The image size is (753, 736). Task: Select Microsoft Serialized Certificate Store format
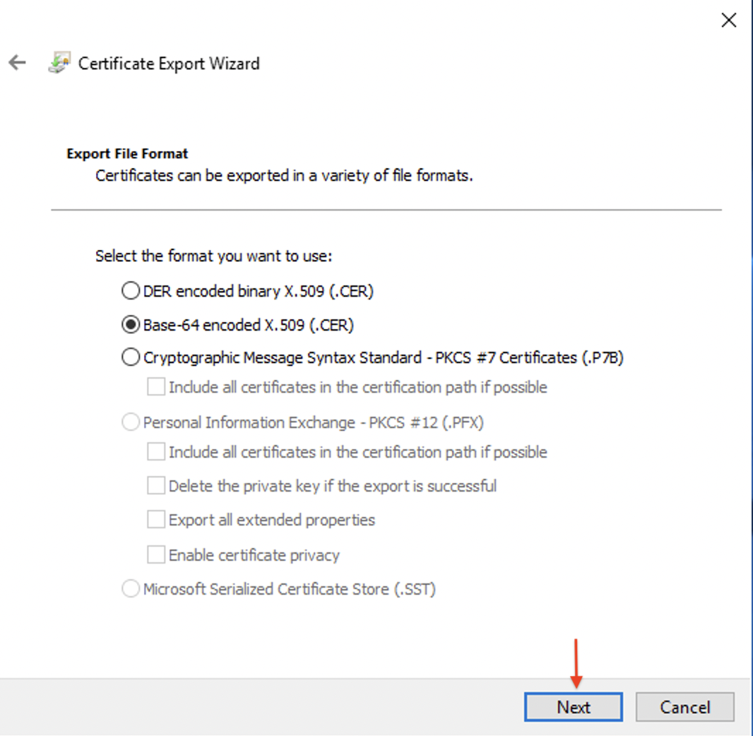coord(130,588)
